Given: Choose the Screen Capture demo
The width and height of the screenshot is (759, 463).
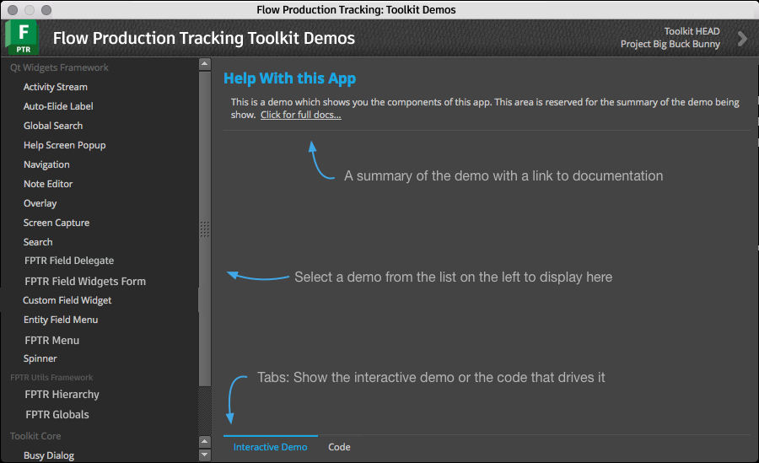Looking at the screenshot, I should click(57, 223).
